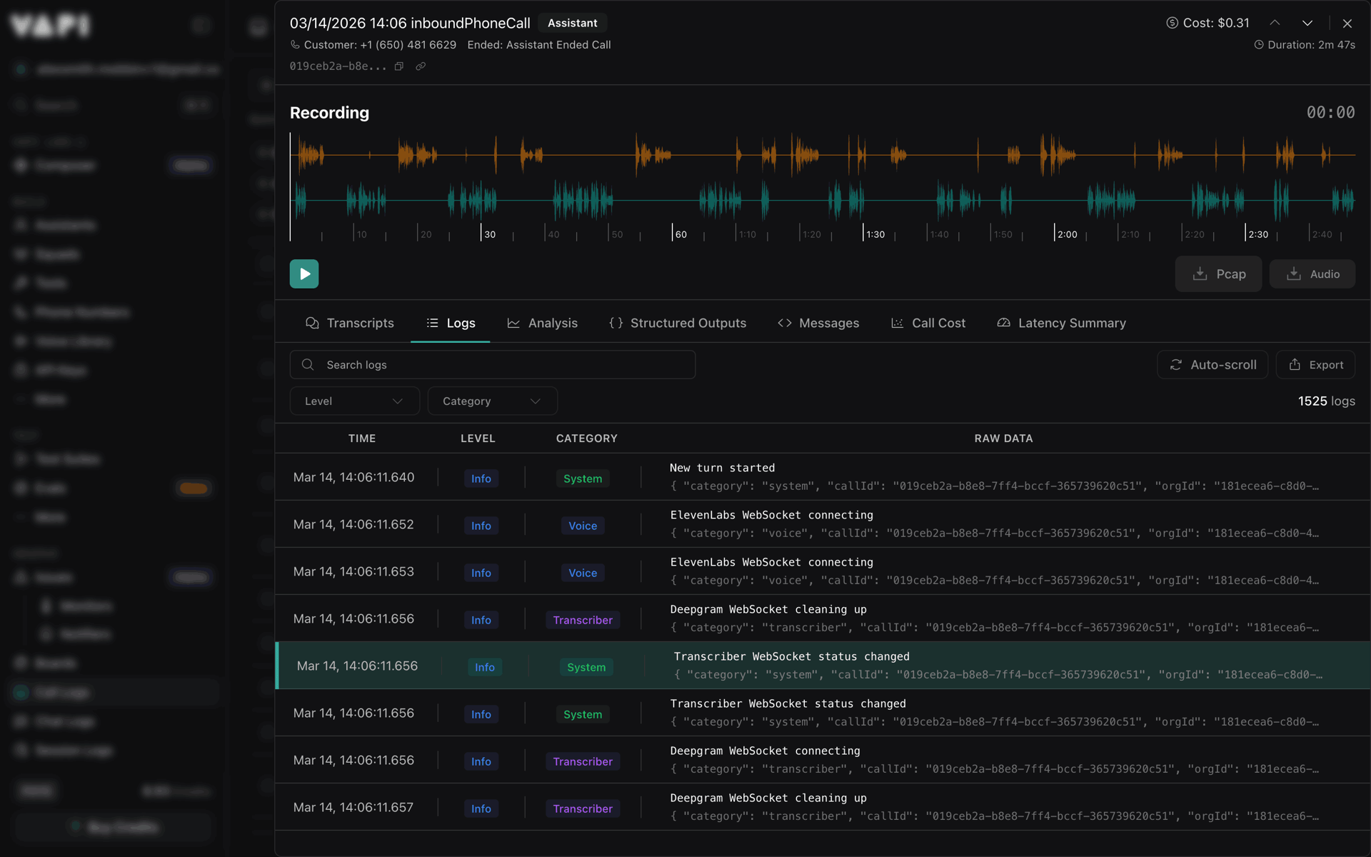
Task: Play the call recording
Action: point(304,274)
